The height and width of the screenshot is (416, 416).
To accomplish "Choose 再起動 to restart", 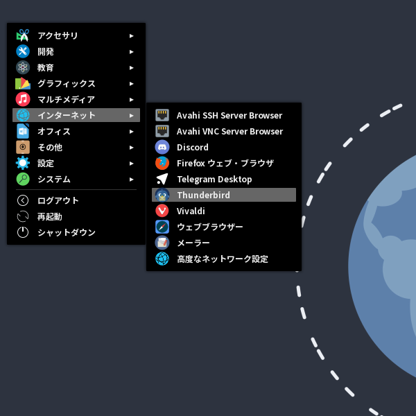I will (76, 216).
